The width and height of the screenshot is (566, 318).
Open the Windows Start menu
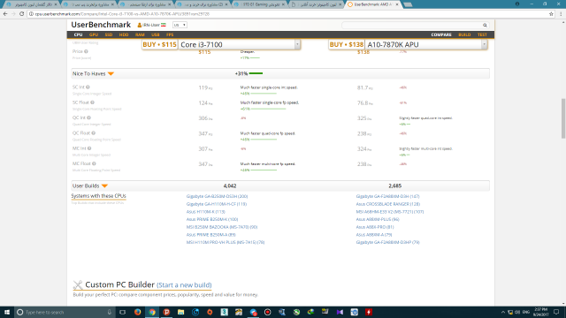click(7, 312)
